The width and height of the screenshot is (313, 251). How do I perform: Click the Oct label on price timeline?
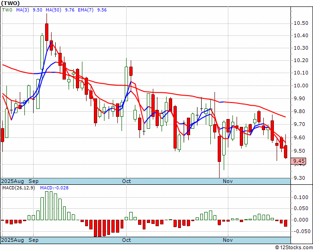click(127, 181)
